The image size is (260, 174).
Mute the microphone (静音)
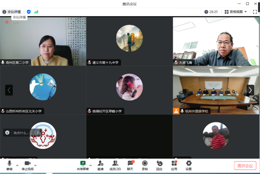click(x=9, y=164)
